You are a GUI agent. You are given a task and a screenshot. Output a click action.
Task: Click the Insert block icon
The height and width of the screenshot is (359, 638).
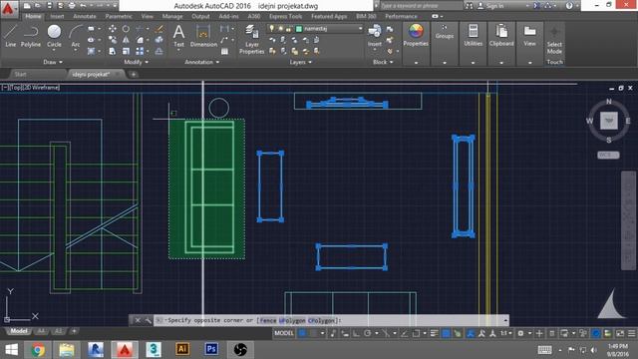375,36
